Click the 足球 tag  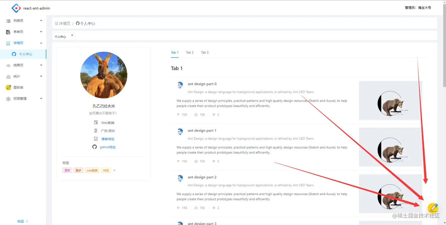[67, 170]
